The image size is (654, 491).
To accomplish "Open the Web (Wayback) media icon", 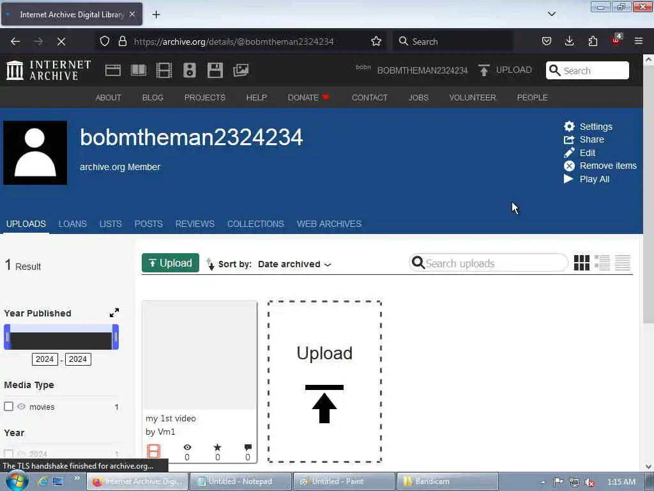I will coord(112,70).
